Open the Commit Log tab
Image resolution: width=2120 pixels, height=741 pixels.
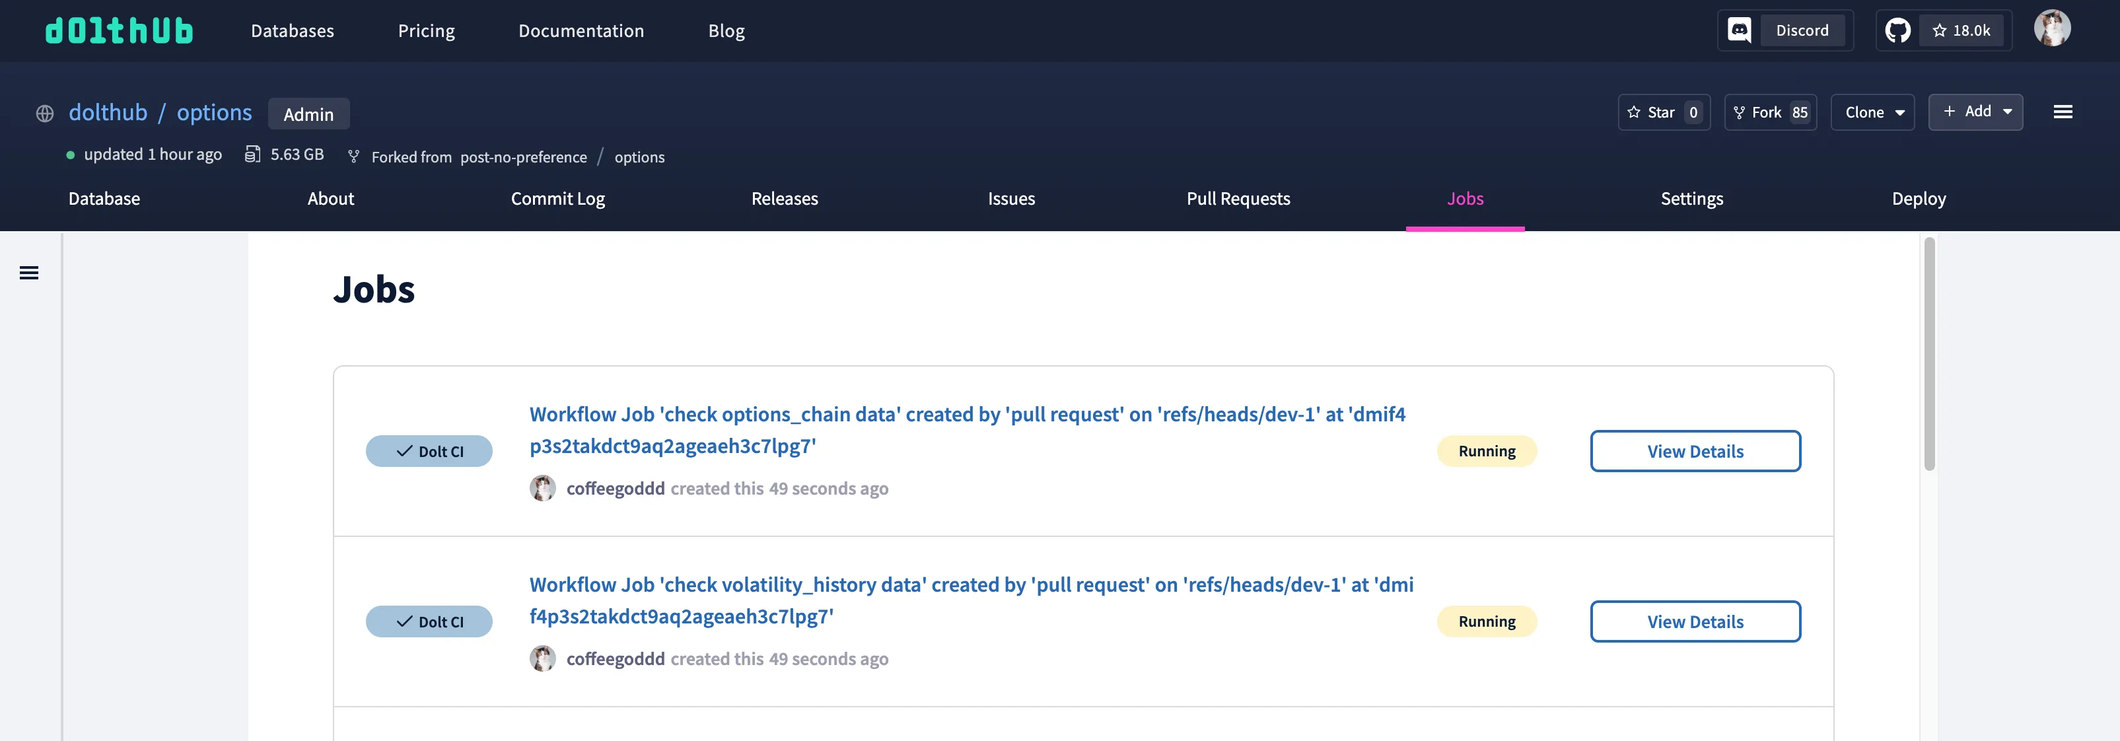(x=558, y=198)
